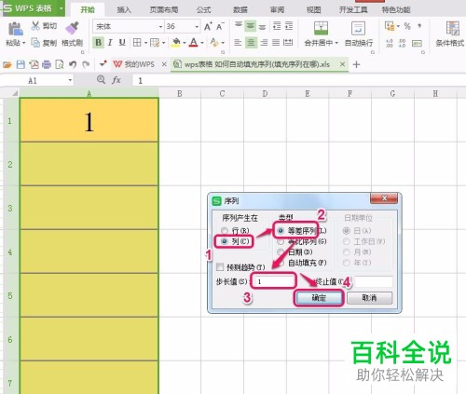The height and width of the screenshot is (394, 466).
Task: Click the 终止值 stop value input field
Action: point(374,281)
